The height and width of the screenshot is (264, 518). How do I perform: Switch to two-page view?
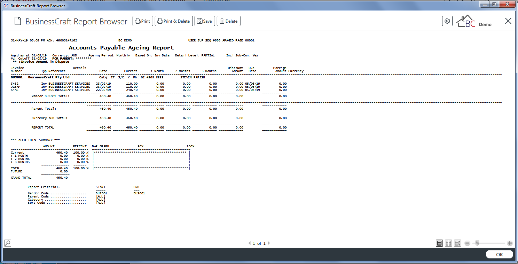(448, 243)
